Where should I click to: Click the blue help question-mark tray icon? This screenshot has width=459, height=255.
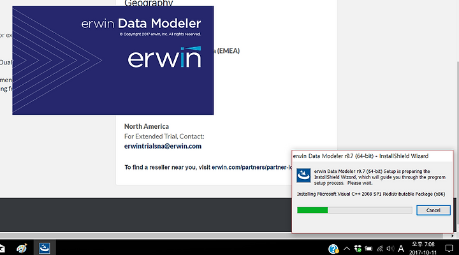pyautogui.click(x=333, y=249)
